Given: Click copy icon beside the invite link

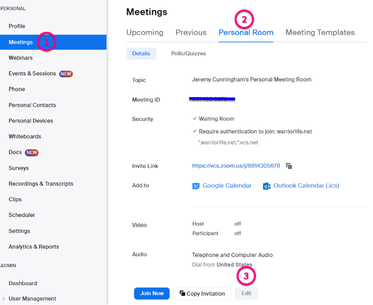Looking at the screenshot, I should [289, 166].
